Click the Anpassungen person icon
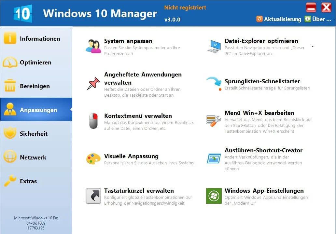 (10, 109)
